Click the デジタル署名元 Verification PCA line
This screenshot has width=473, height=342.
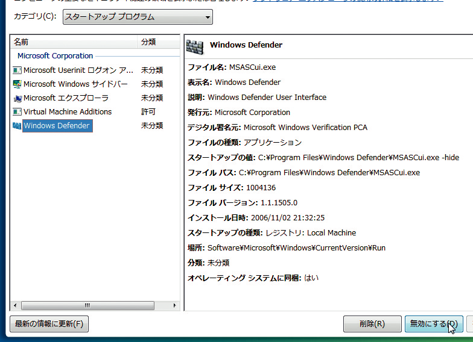278,128
